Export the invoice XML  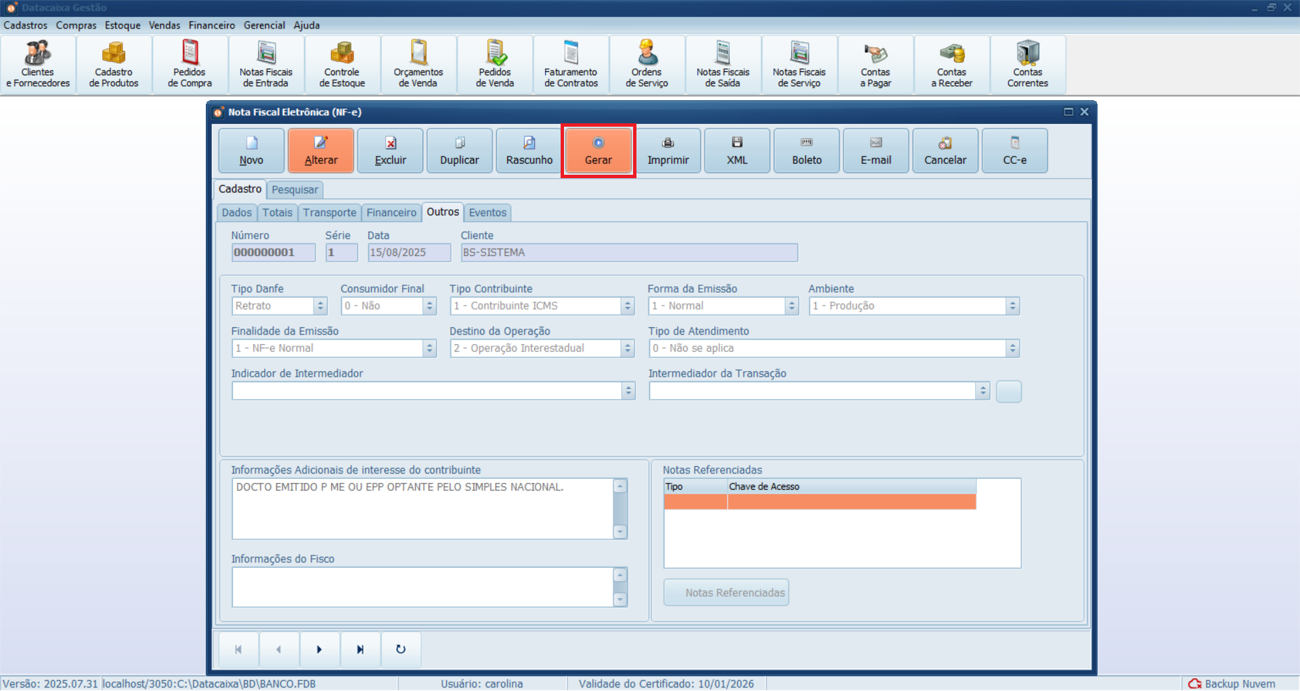click(737, 151)
